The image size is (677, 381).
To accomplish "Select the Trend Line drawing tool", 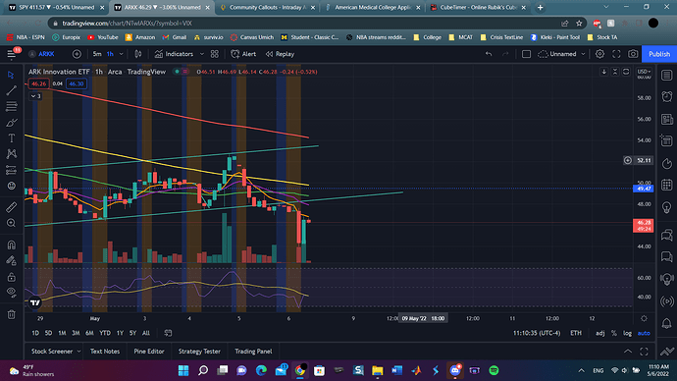I will coord(12,90).
